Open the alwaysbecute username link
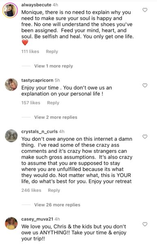 [x=36, y=5]
